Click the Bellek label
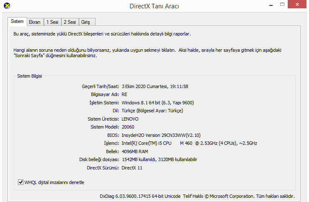The height and width of the screenshot is (202, 309). [112, 151]
